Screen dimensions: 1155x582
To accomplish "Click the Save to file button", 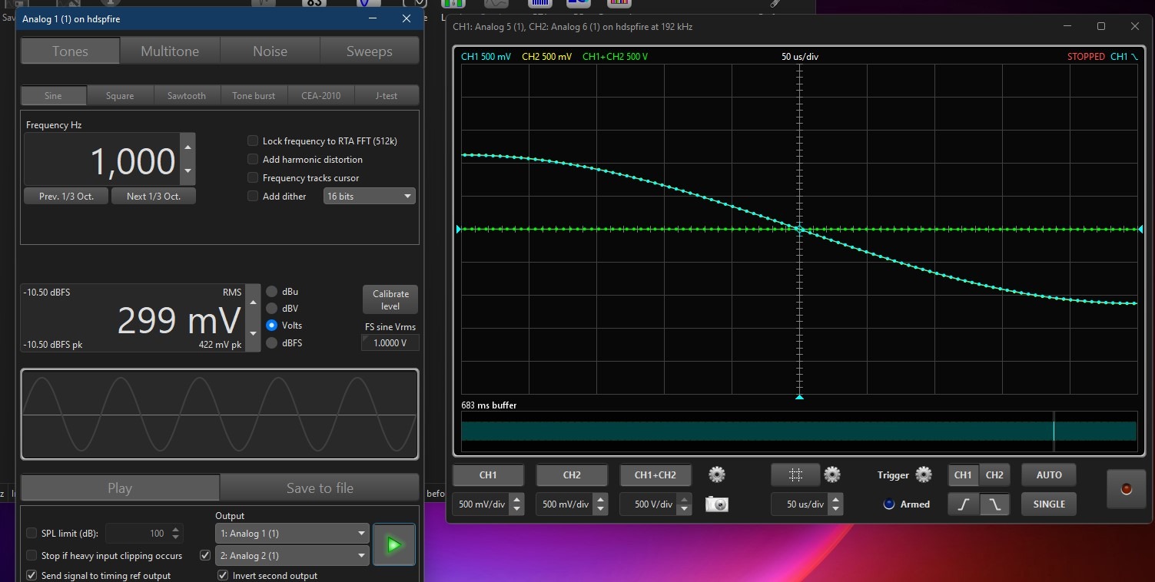I will [320, 488].
